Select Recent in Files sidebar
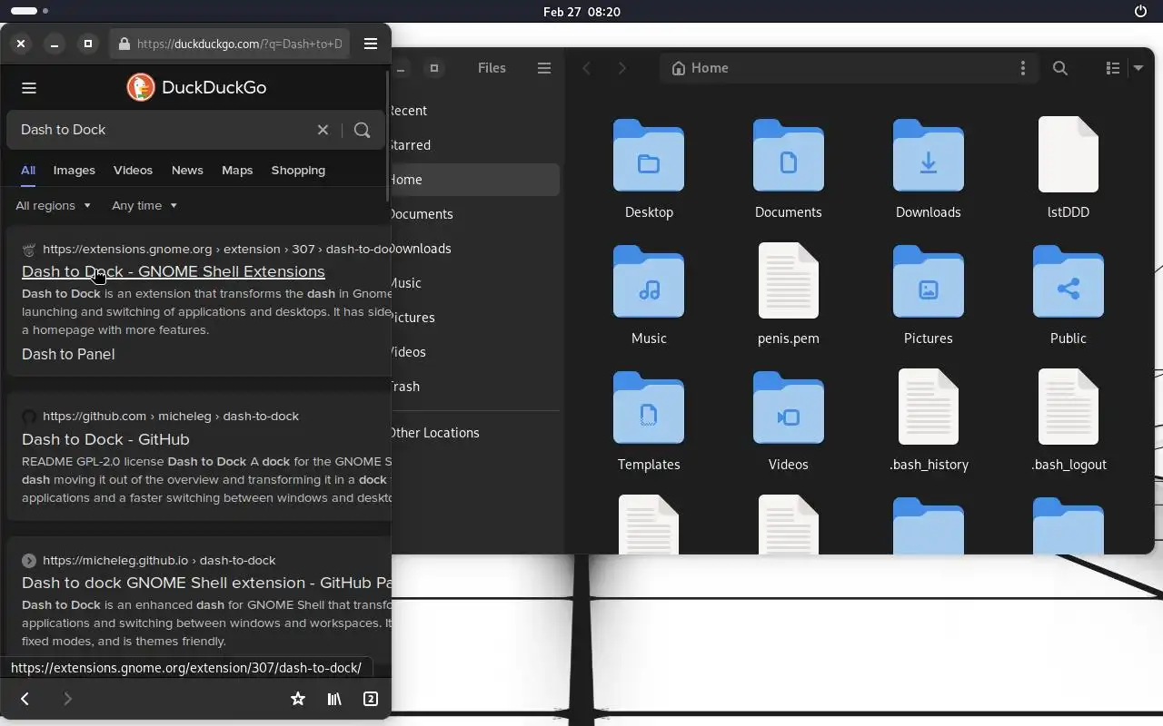The height and width of the screenshot is (726, 1163). tap(475, 111)
